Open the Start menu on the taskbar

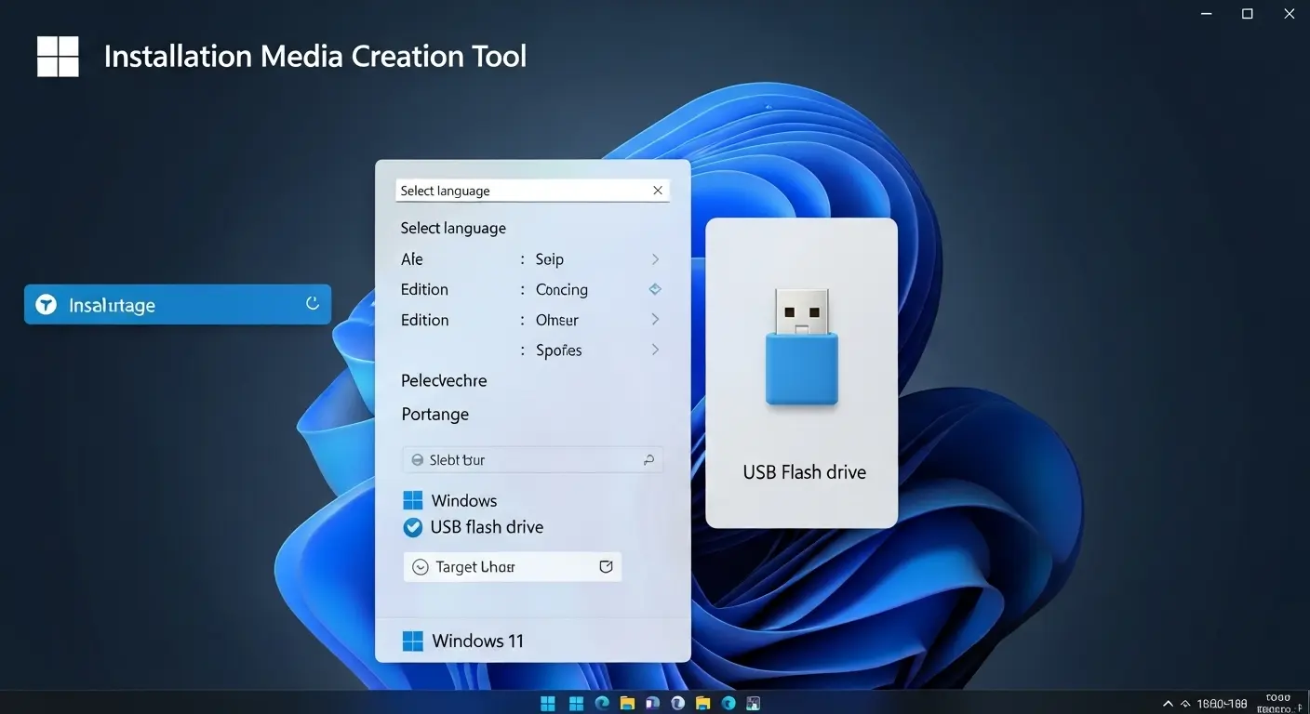(x=548, y=703)
